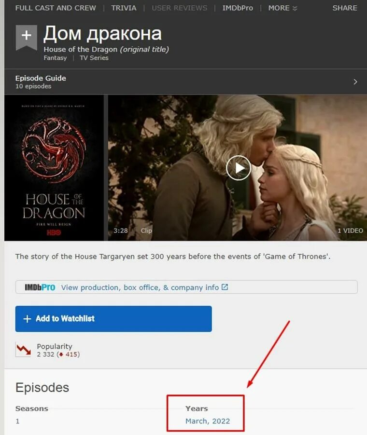Open FULL CAST AND CREW
Image resolution: width=367 pixels, height=435 pixels.
tap(56, 8)
